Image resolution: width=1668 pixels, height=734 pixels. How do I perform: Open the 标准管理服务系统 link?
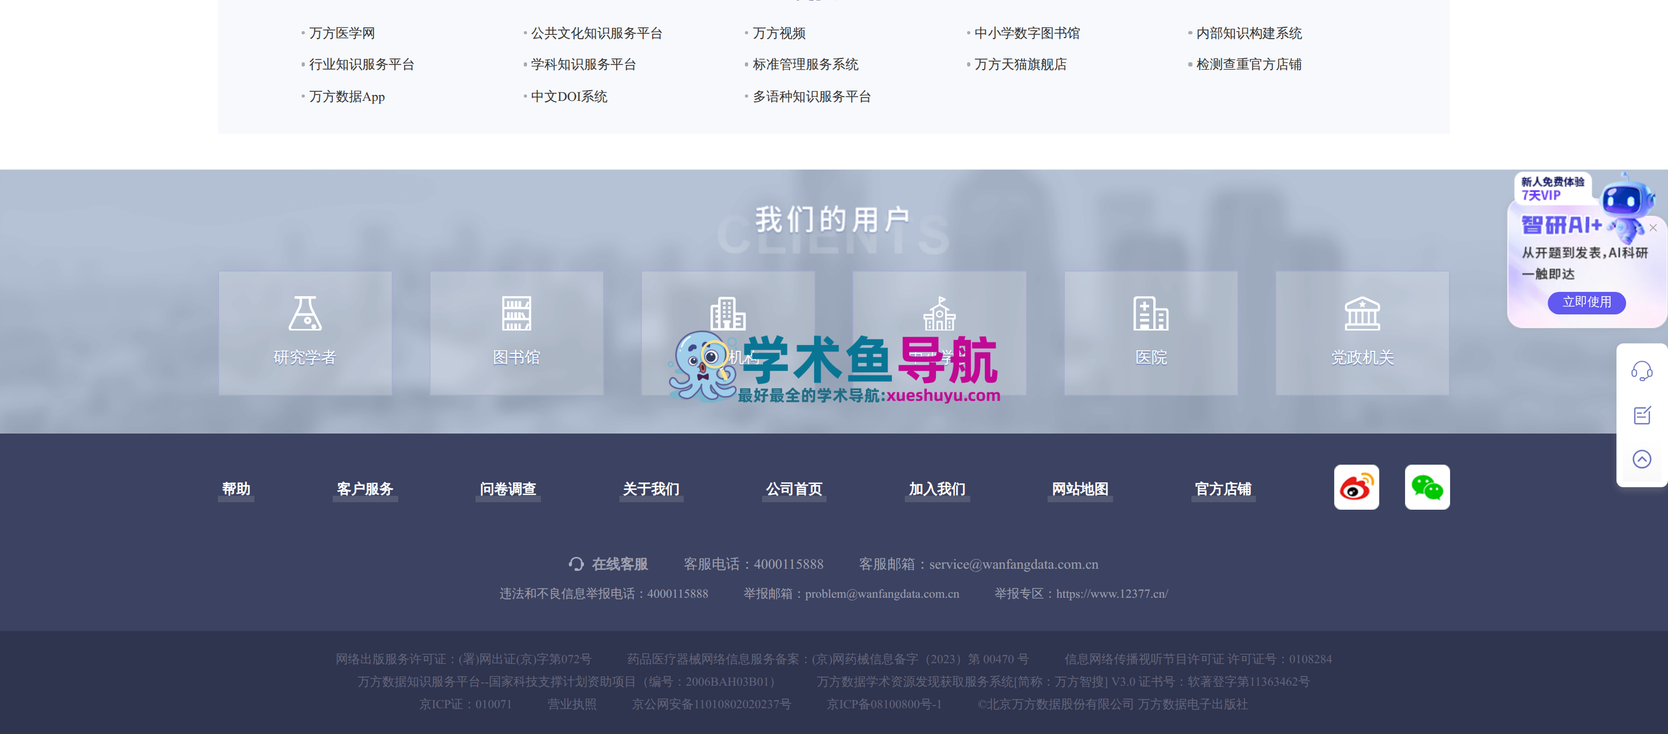[806, 64]
